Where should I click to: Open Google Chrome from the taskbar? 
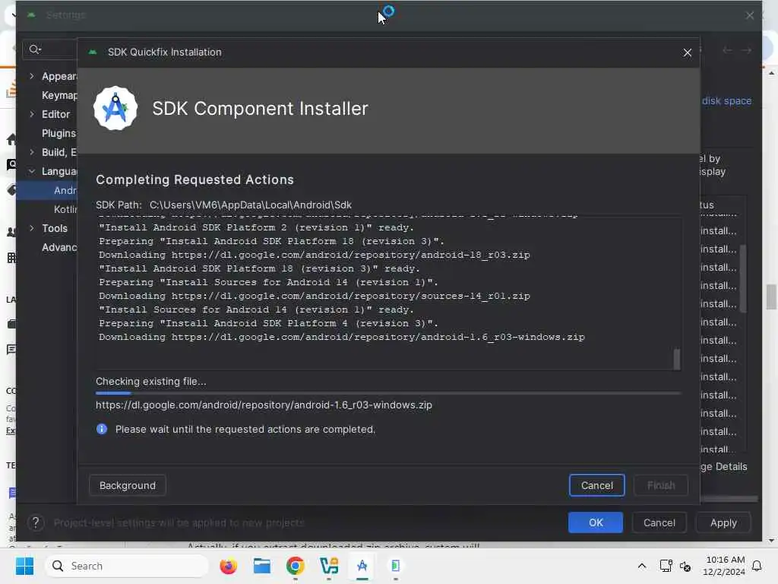point(296,566)
